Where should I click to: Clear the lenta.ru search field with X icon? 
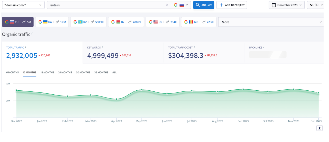167,5
